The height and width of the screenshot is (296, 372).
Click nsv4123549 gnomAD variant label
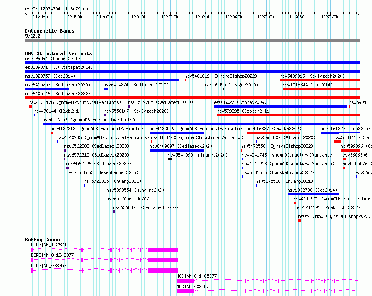click(196, 129)
